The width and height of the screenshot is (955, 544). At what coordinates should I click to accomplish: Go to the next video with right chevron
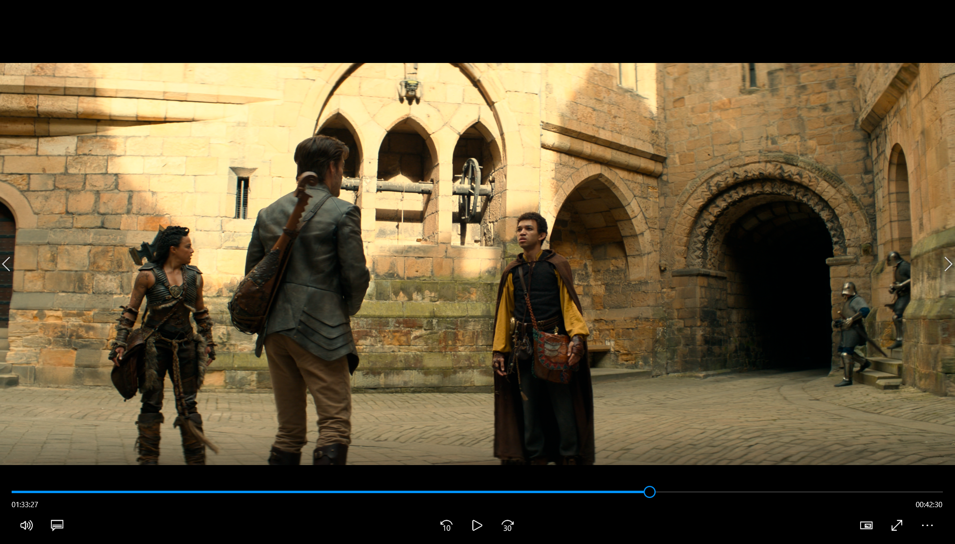click(948, 264)
